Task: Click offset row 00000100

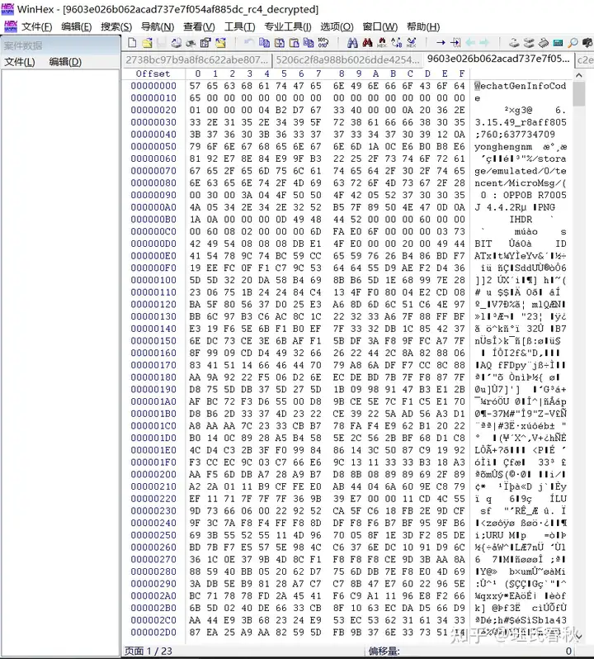Action: pyautogui.click(x=153, y=280)
